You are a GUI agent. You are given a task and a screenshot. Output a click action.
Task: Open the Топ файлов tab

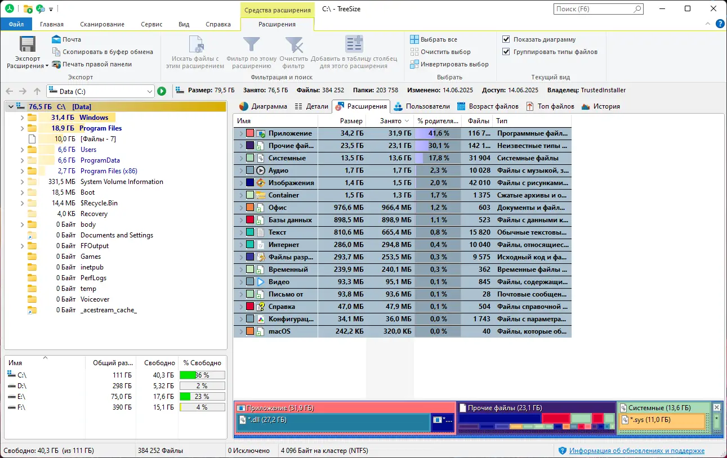[x=550, y=106]
